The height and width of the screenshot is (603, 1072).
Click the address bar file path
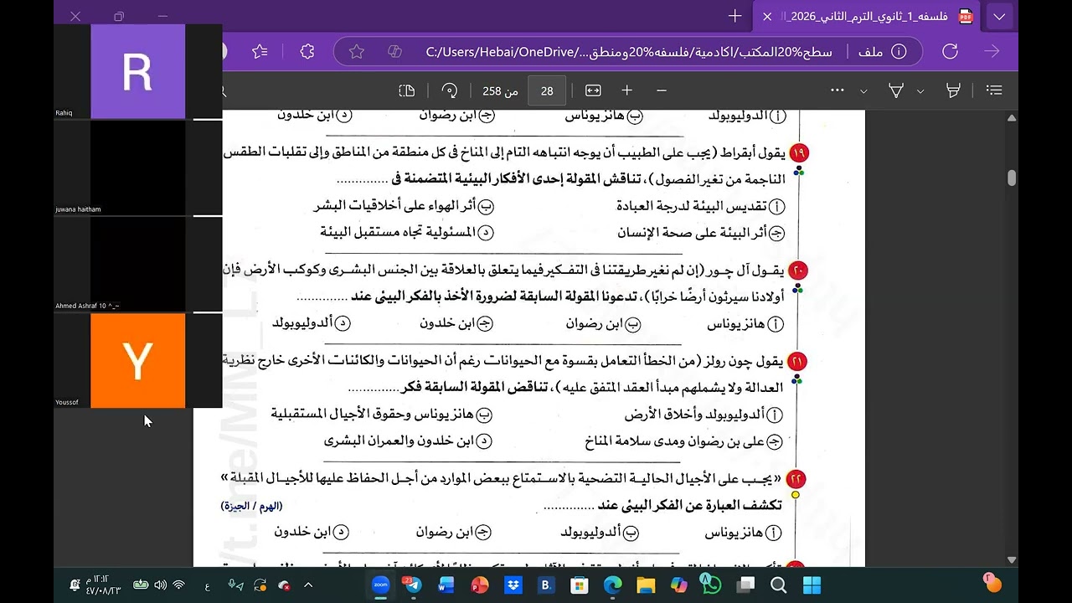[629, 52]
